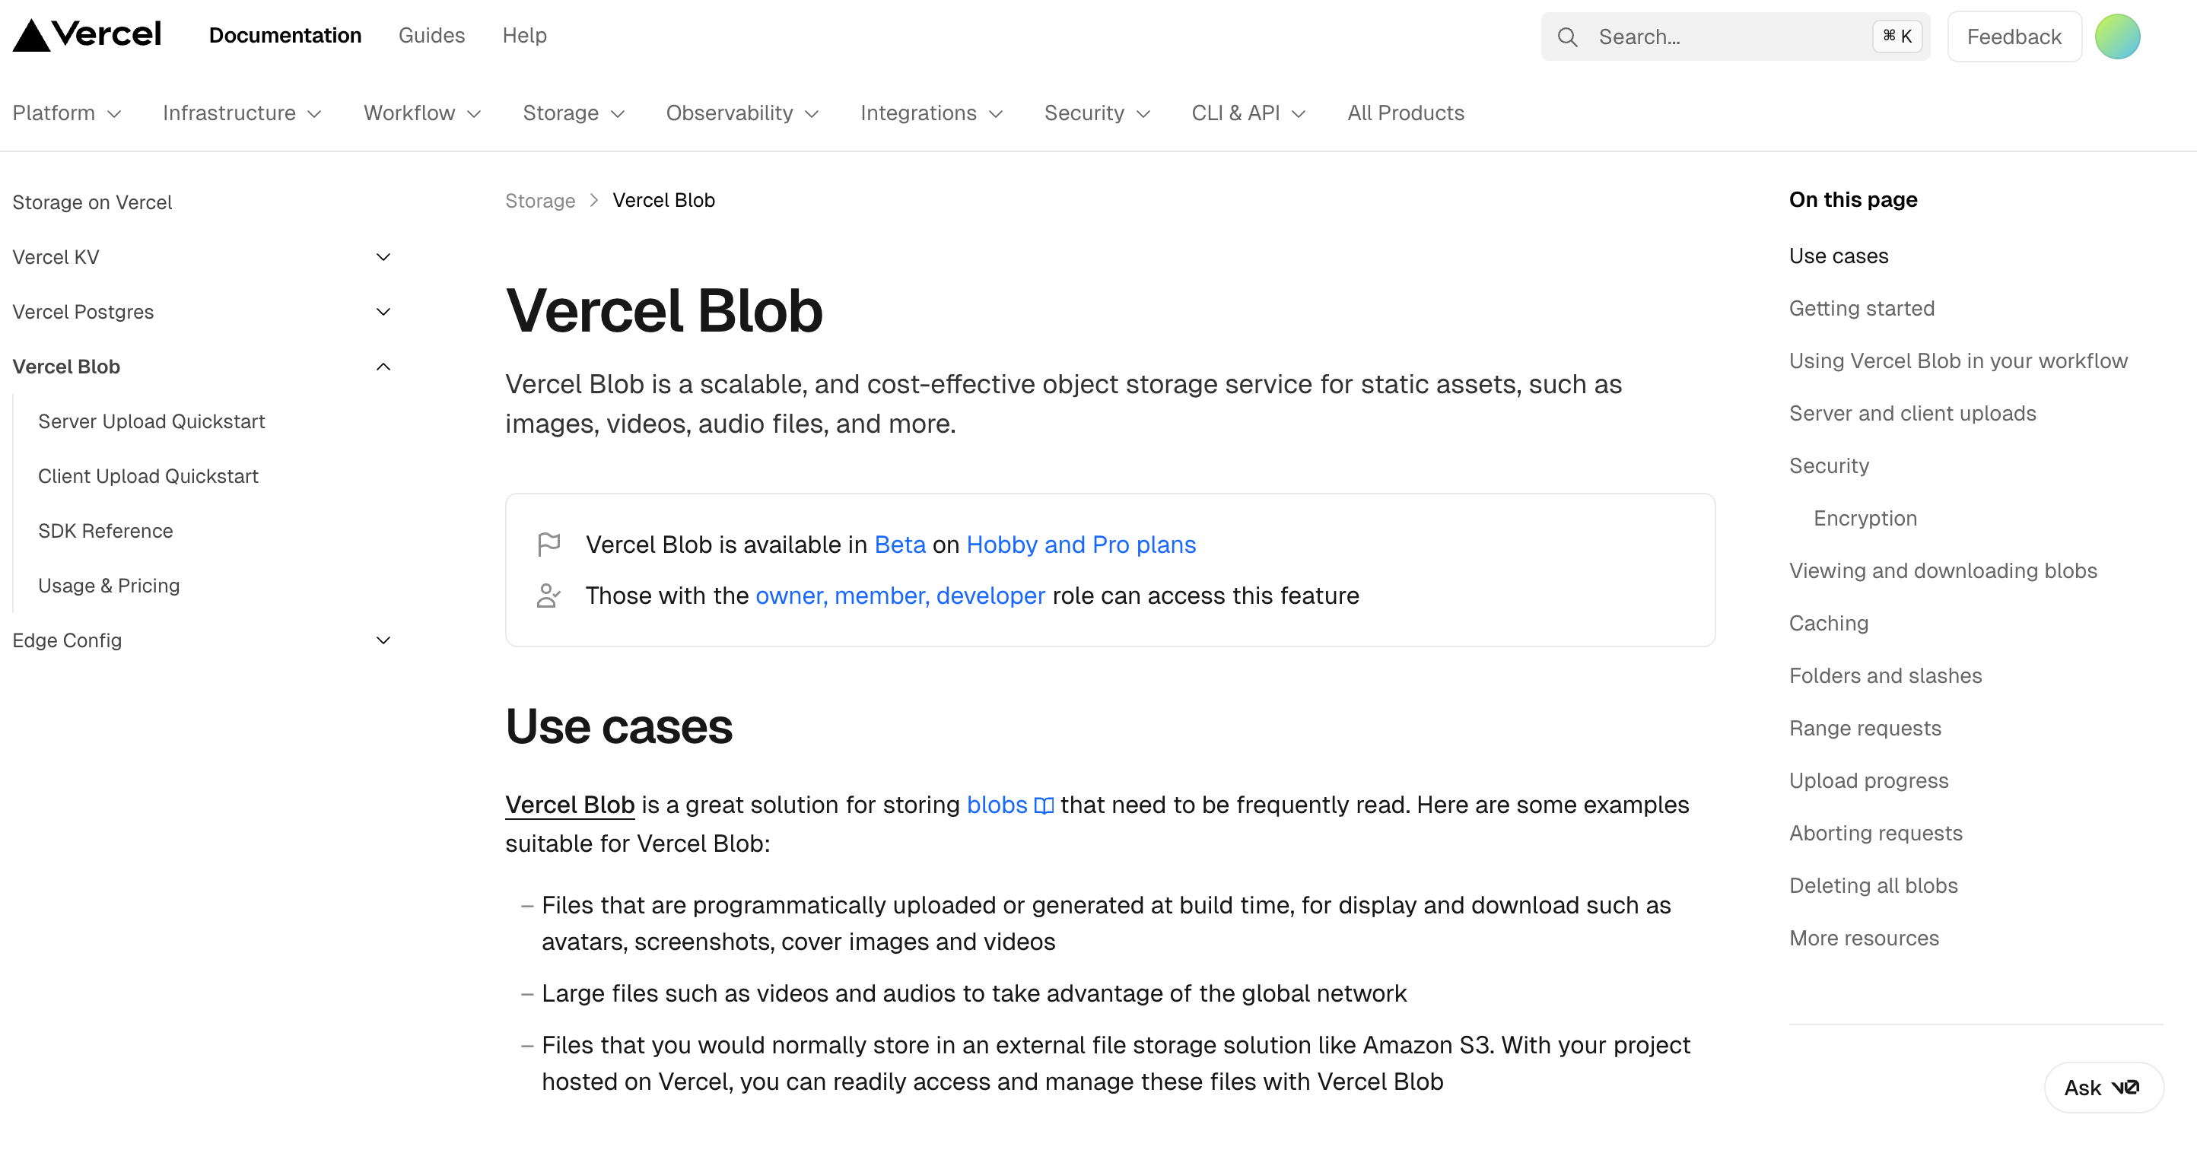Click the book icon beside blobs

[1043, 806]
